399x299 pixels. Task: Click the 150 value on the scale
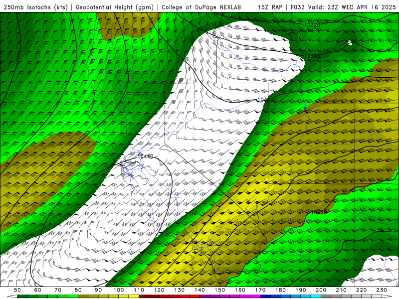click(x=220, y=290)
